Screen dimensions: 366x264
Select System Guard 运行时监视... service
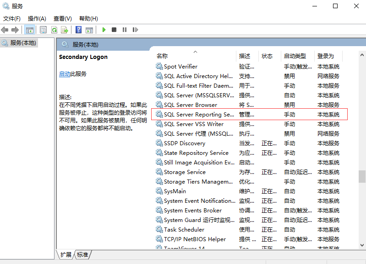250,220
